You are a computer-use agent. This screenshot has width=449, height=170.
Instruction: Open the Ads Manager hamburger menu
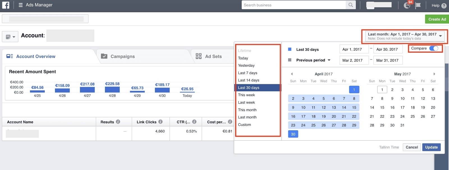(20, 5)
